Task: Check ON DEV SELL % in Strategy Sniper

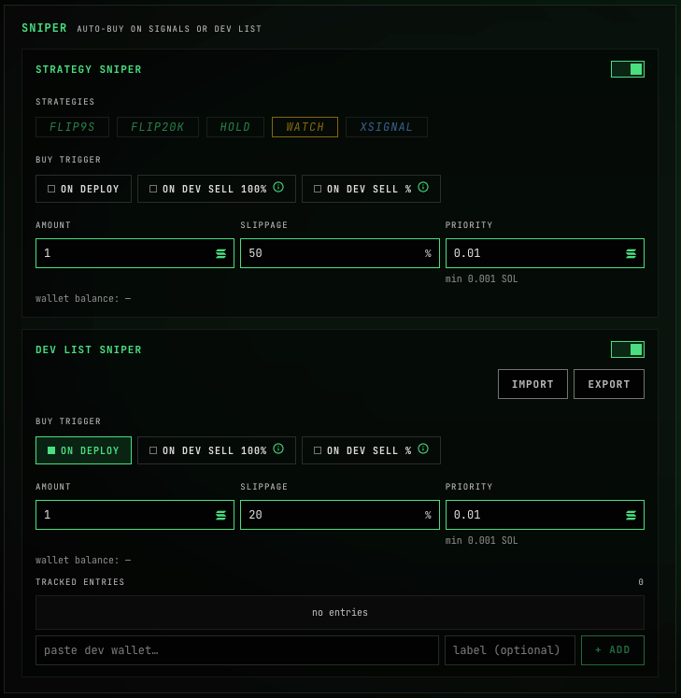Action: click(371, 189)
